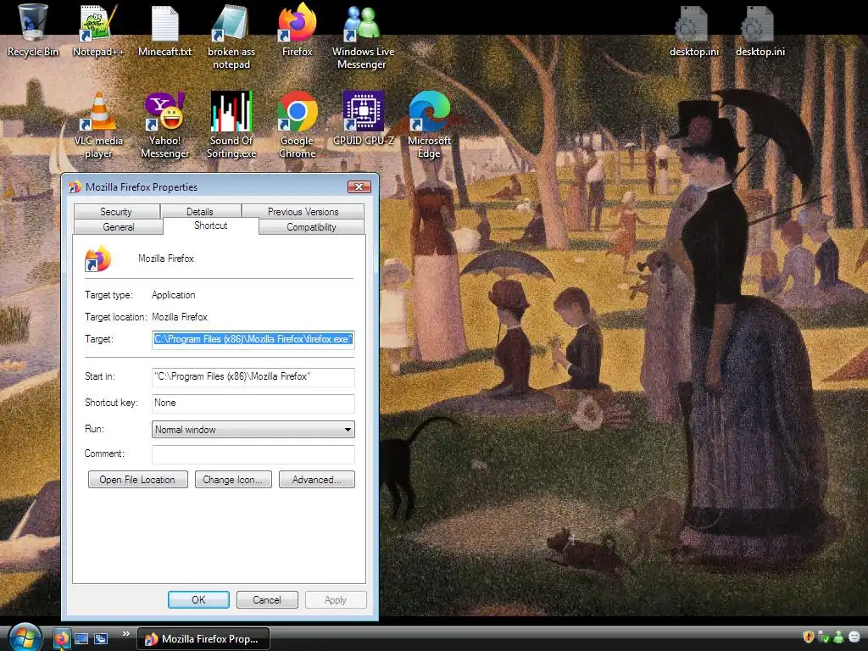Confirm the dialog with OK
This screenshot has height=651, width=868.
click(x=198, y=600)
